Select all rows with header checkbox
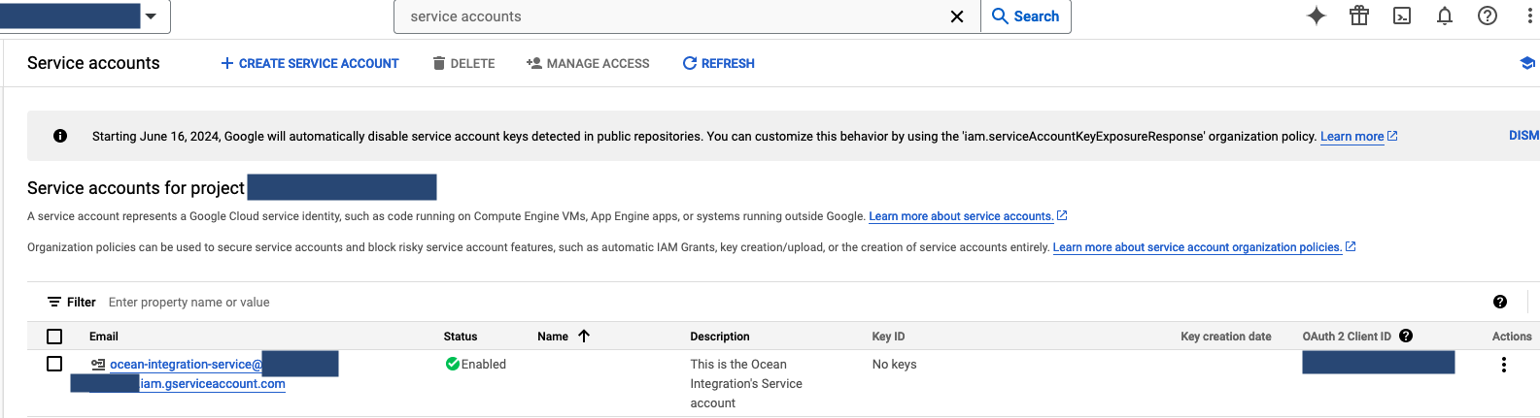The height and width of the screenshot is (418, 1540). (54, 337)
